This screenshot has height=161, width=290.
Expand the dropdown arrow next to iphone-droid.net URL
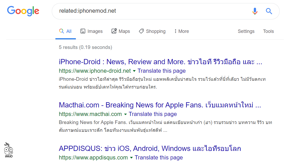coord(134,71)
